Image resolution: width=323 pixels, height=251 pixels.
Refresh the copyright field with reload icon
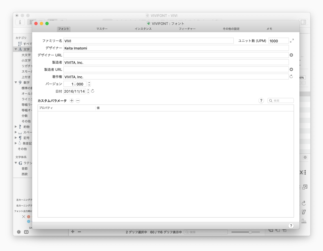point(291,77)
